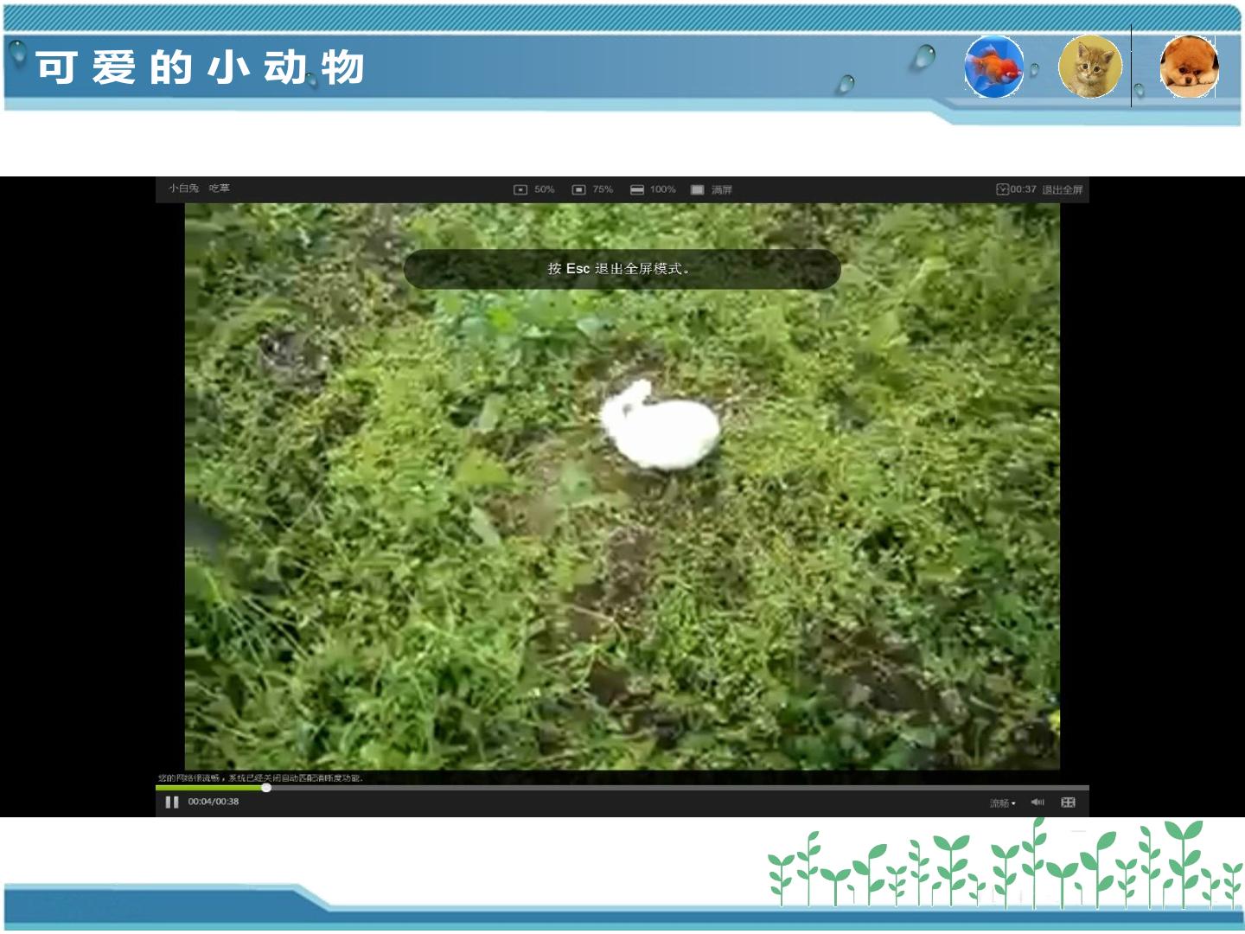This screenshot has width=1245, height=934.
Task: Mute the video with the speaker icon
Action: coord(1038,803)
